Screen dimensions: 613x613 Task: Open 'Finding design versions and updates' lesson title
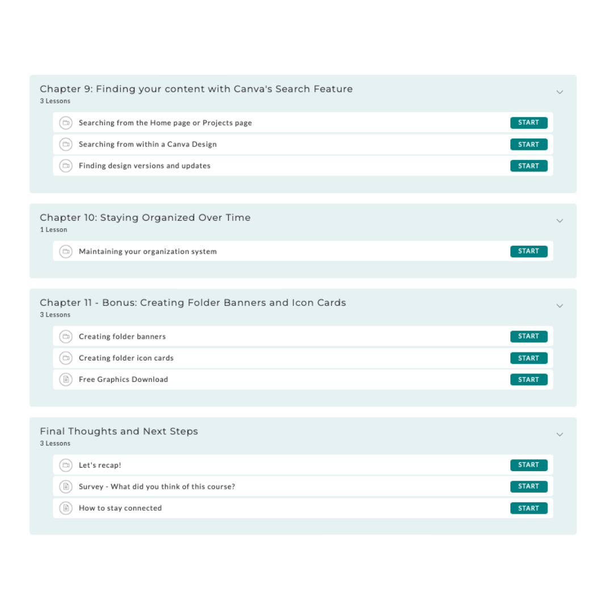pos(145,166)
